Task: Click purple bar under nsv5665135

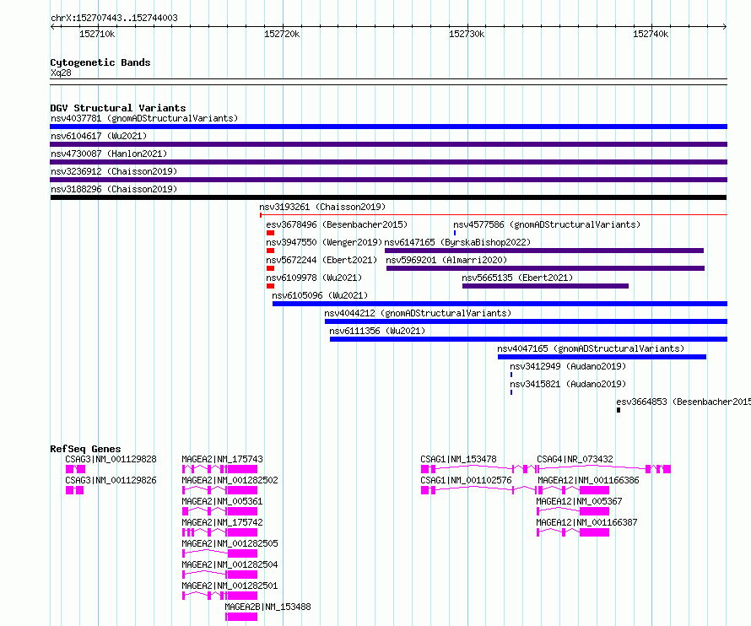Action: coord(545,286)
